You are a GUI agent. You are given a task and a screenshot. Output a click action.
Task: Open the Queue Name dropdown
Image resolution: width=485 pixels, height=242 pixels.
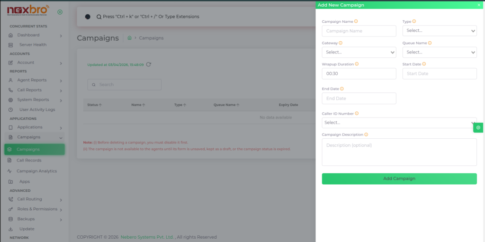point(439,52)
